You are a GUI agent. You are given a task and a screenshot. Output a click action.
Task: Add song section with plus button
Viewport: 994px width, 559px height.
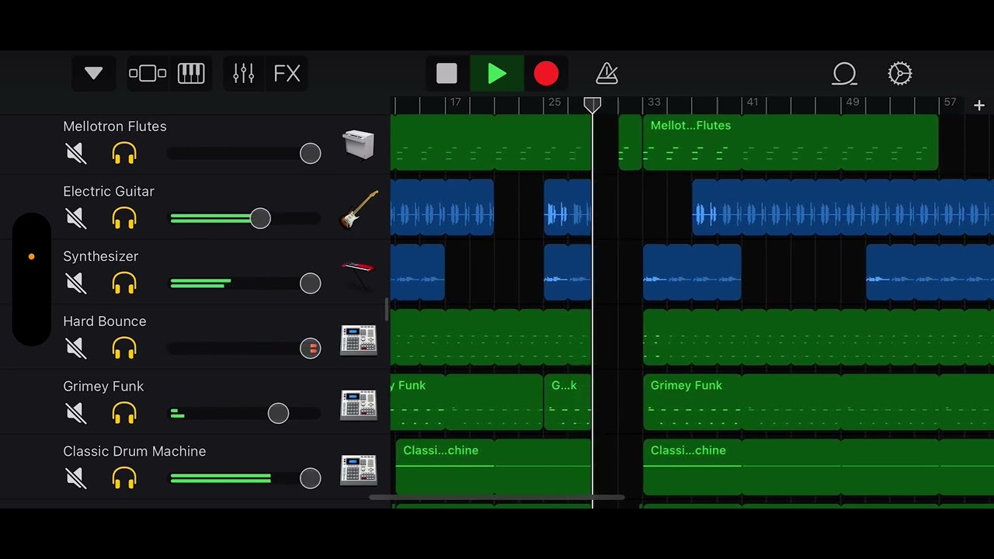click(x=979, y=105)
